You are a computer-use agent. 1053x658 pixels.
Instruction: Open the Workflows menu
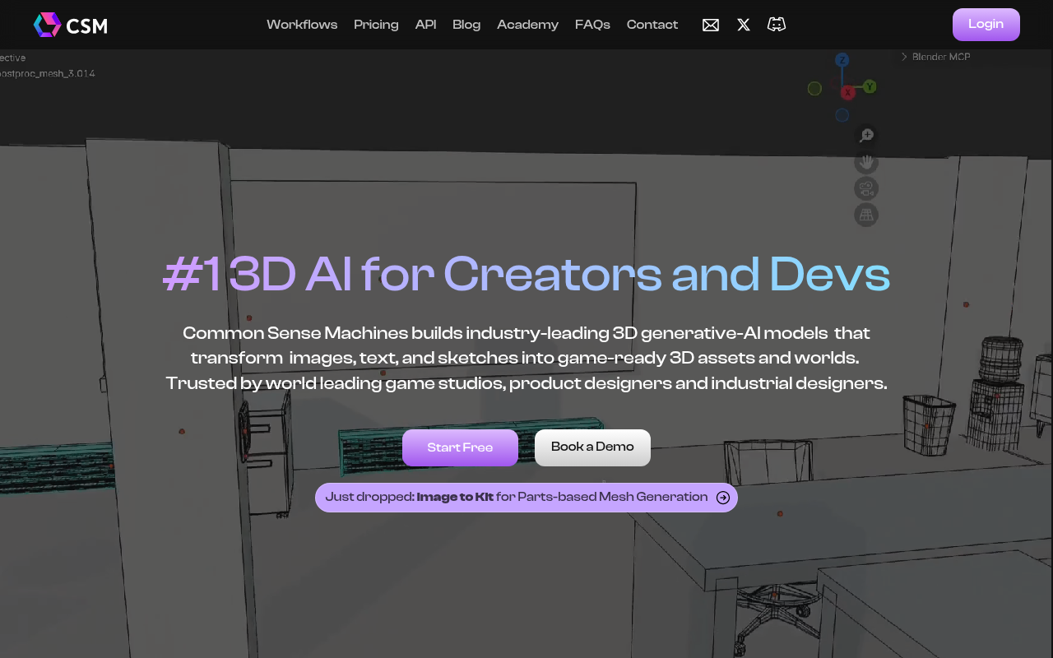coord(301,25)
